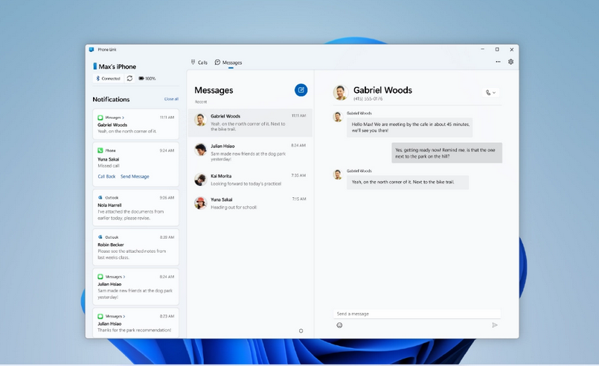Click Gabriel Woods avatar in conversation header

[x=340, y=92]
